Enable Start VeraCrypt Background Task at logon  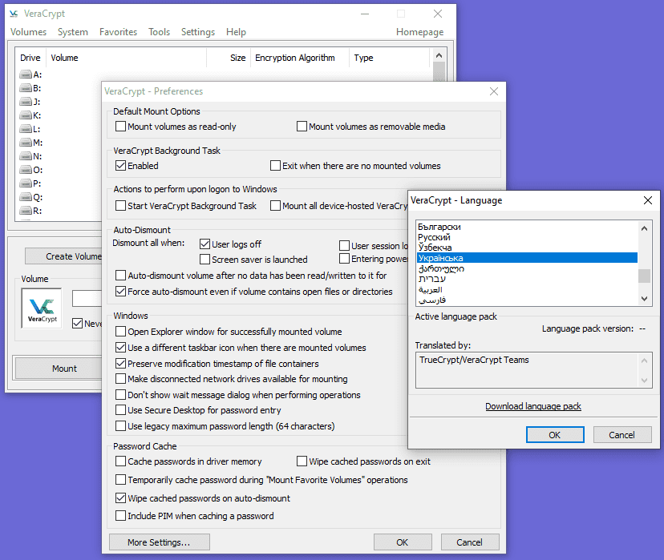pyautogui.click(x=120, y=206)
